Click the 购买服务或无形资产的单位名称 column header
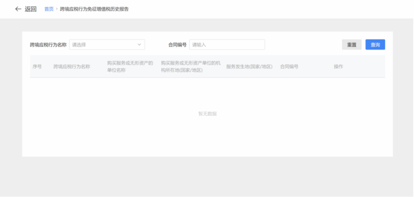Image resolution: width=414 pixels, height=197 pixels. coord(130,67)
